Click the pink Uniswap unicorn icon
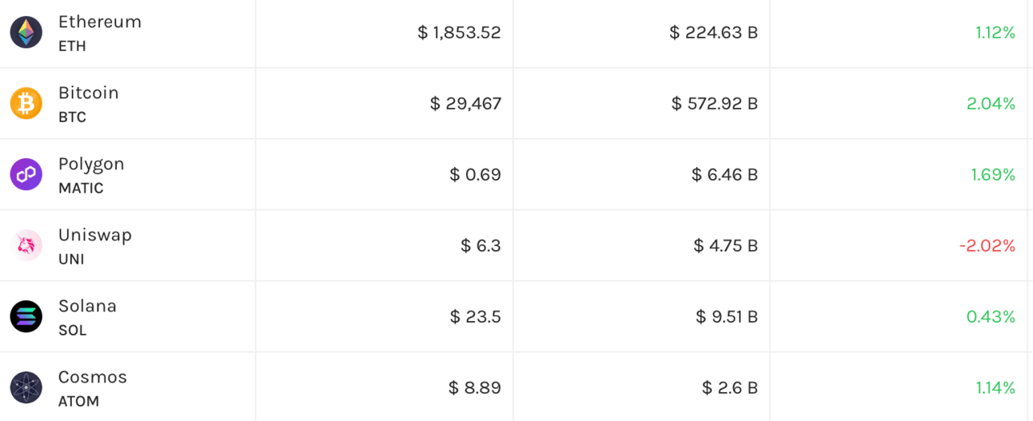Screen dimensions: 1033x421 click(x=26, y=245)
